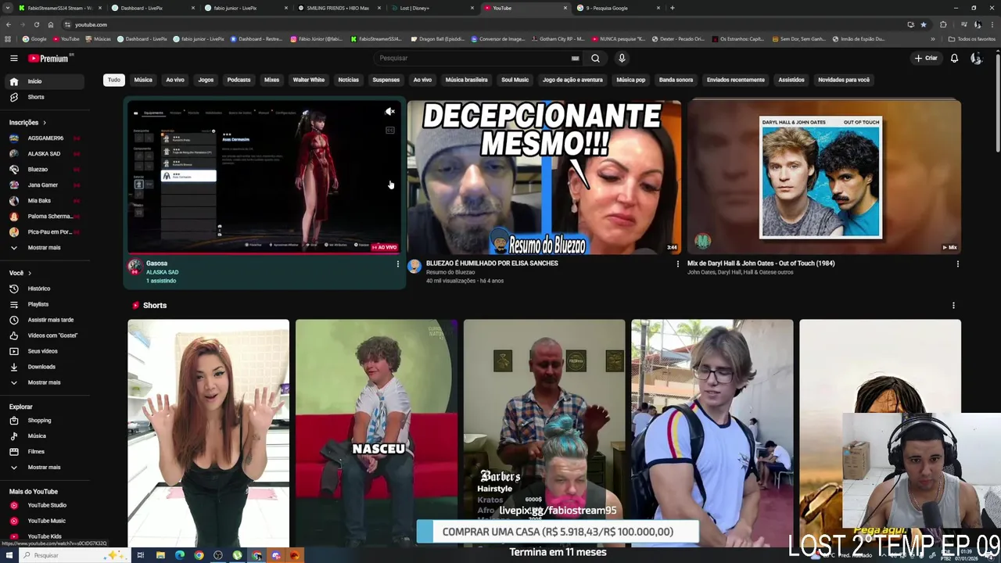Open YouTube Studio link
This screenshot has width=1001, height=563.
click(x=46, y=505)
